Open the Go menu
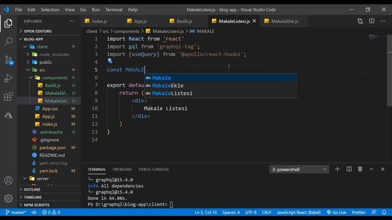Image resolution: width=392 pixels, height=220 pixels. coord(83,10)
